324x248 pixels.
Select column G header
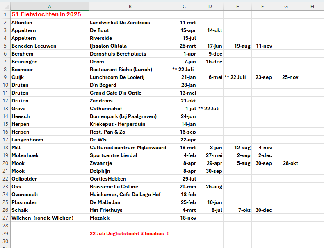coord(286,7)
